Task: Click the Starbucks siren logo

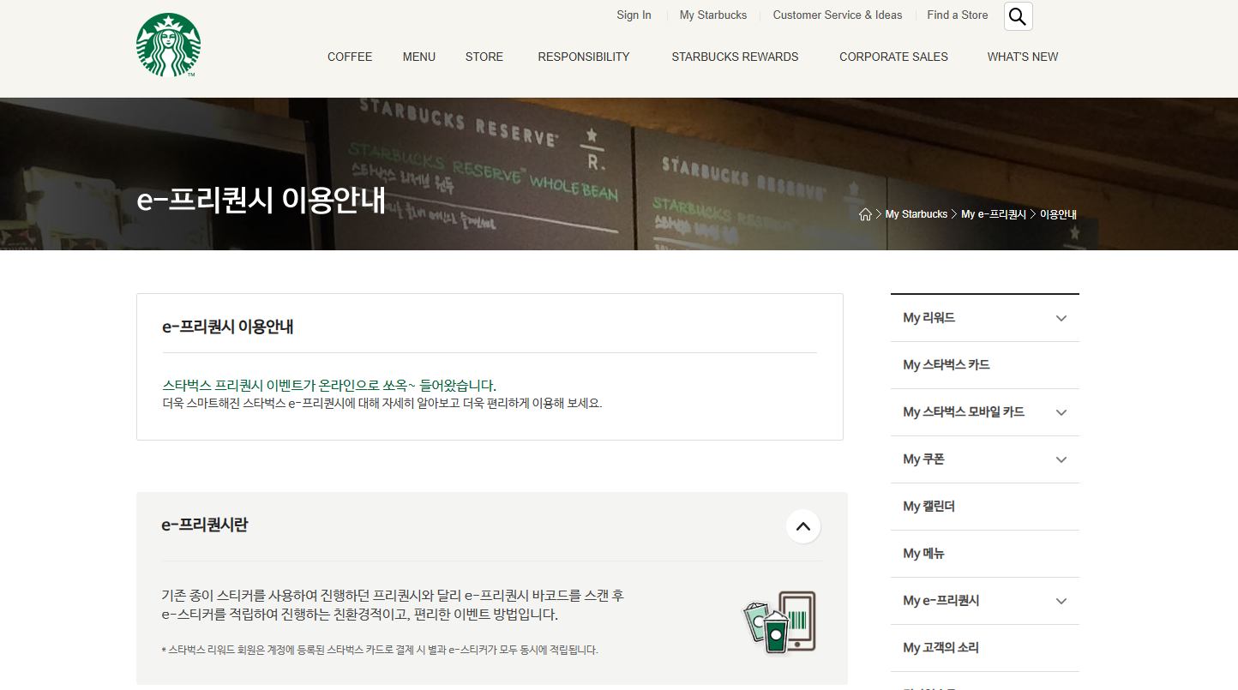Action: point(168,44)
